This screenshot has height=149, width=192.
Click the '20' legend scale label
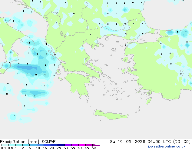pos(52,148)
